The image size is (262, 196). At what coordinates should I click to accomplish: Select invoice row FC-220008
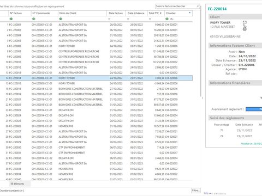(96, 51)
